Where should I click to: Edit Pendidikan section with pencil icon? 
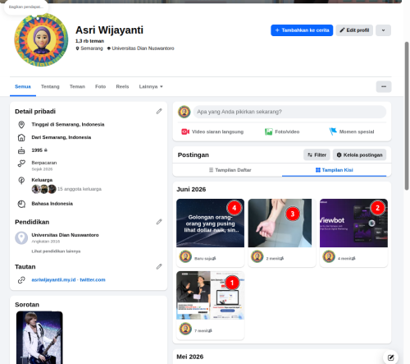159,222
